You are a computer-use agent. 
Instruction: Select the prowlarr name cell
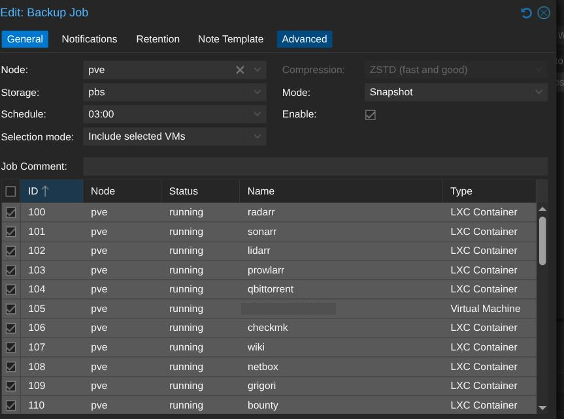click(341, 270)
